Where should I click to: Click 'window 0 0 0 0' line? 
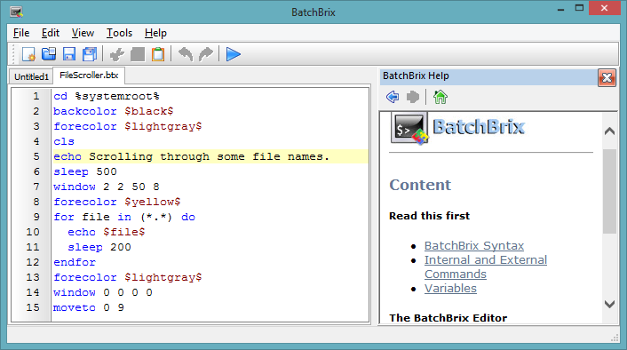click(x=103, y=293)
